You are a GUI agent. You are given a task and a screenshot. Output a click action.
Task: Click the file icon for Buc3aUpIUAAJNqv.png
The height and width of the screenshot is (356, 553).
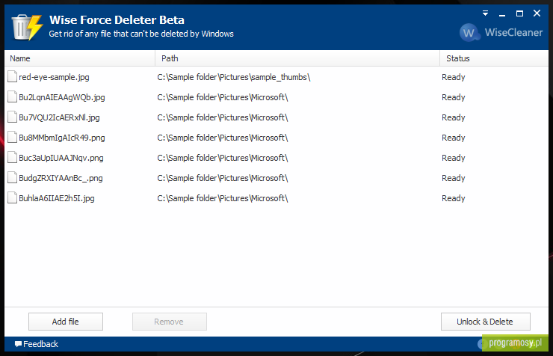click(x=13, y=157)
